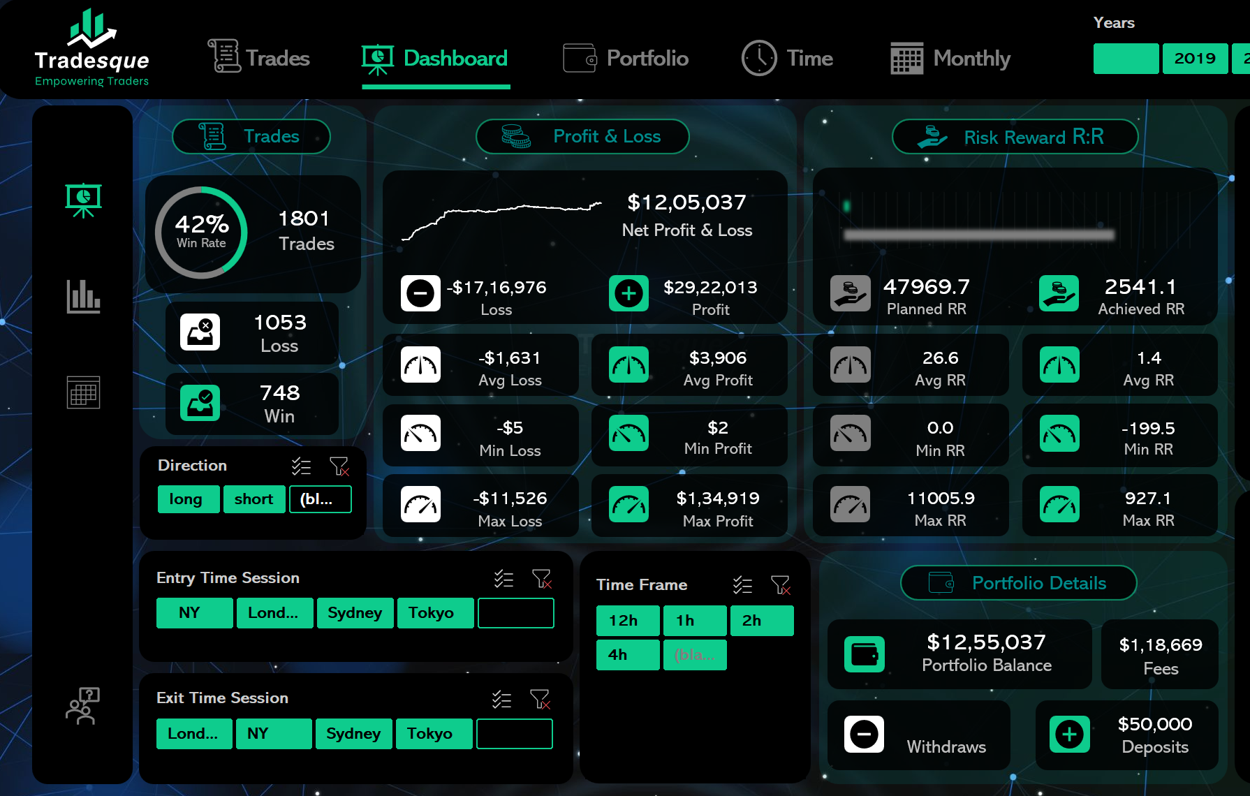Open the Time tab
1250x796 pixels.
pos(787,58)
